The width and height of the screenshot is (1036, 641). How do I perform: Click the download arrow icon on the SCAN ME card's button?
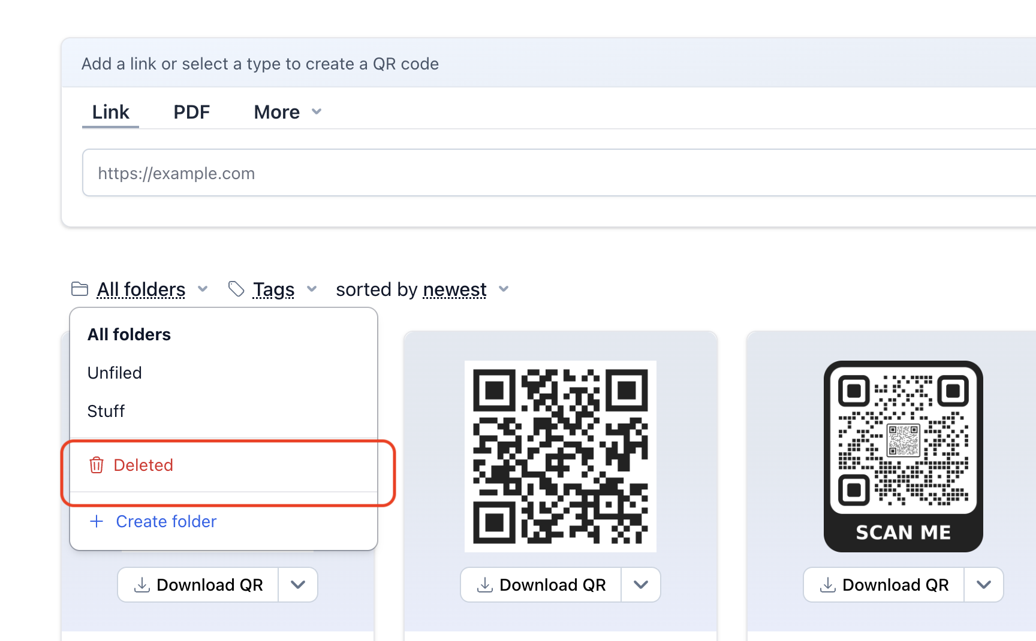pos(828,585)
